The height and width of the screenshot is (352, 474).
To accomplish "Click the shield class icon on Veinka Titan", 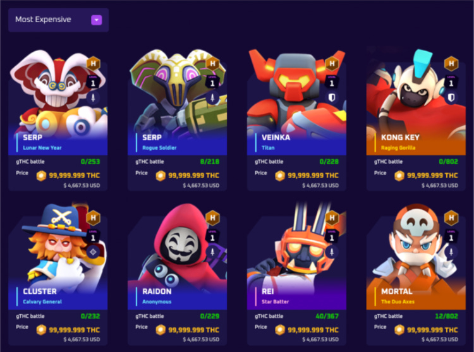I will pyautogui.click(x=332, y=97).
